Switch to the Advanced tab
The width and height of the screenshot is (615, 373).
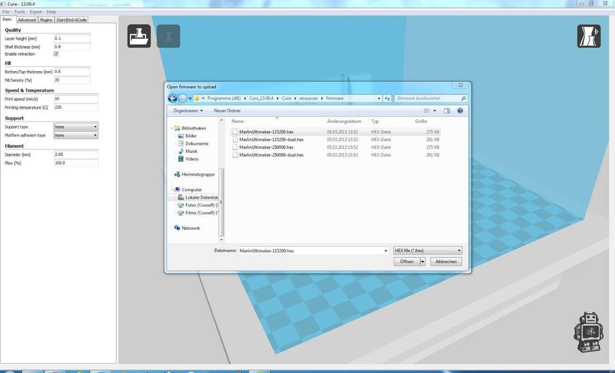pos(27,20)
